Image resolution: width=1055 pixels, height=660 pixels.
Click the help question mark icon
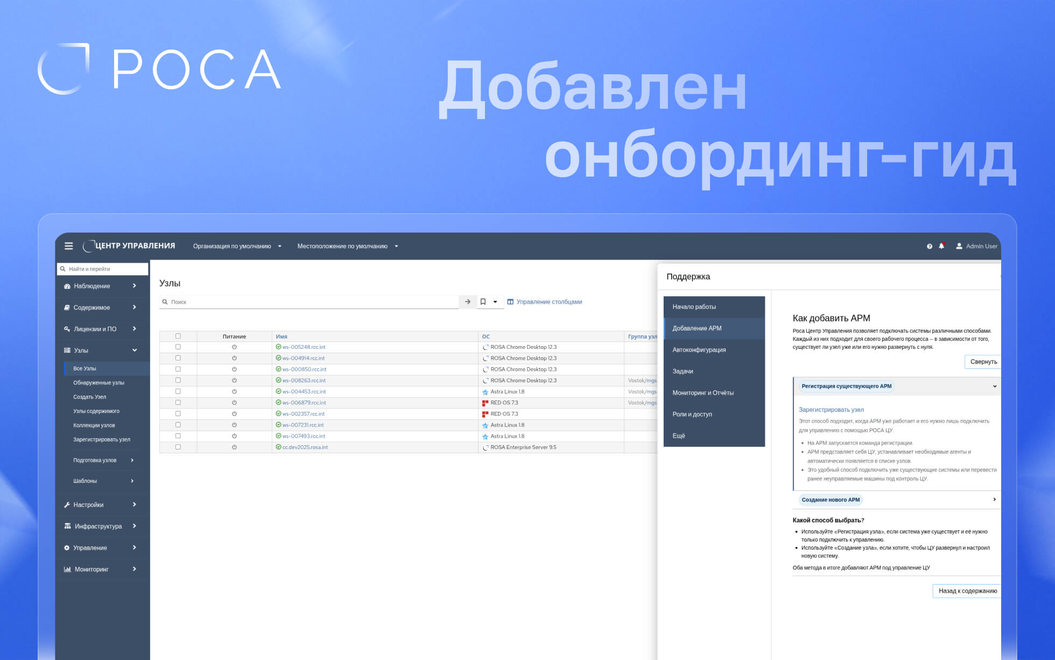929,246
